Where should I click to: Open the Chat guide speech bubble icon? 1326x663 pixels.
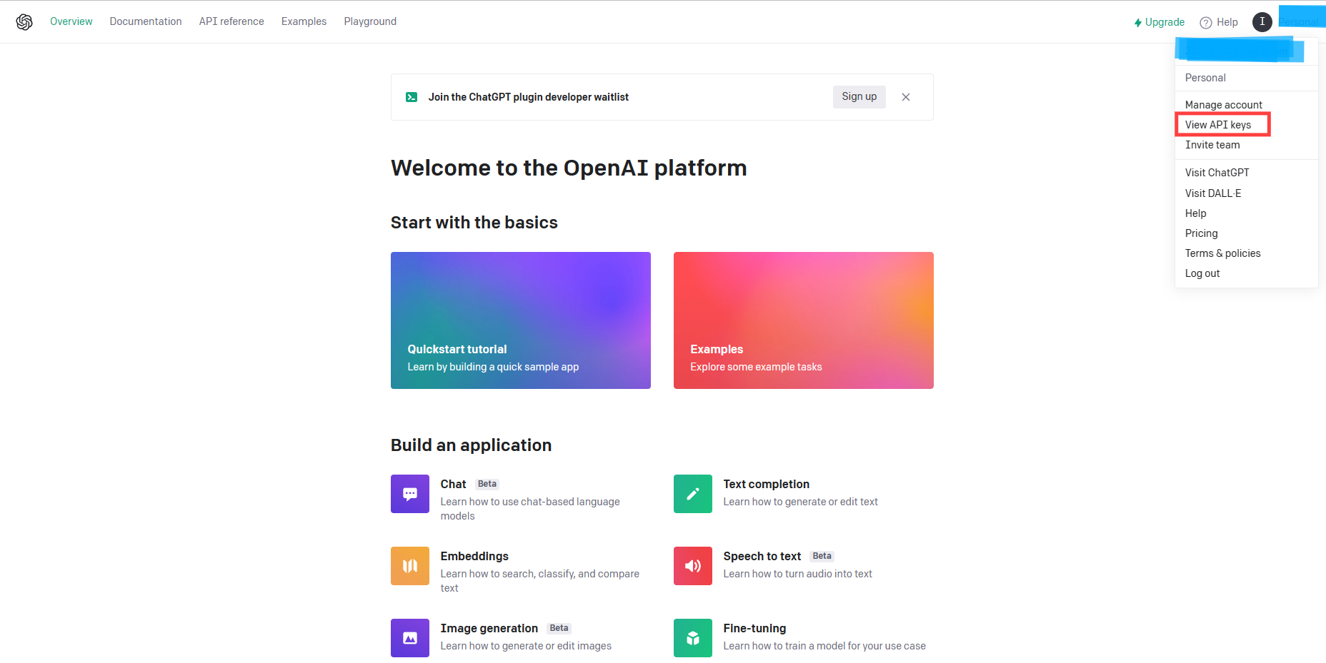tap(410, 494)
